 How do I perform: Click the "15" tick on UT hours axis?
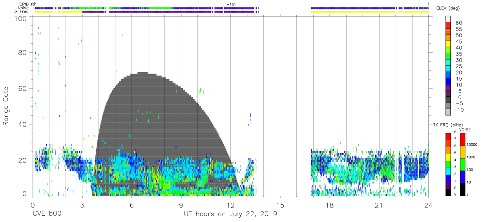[280, 205]
